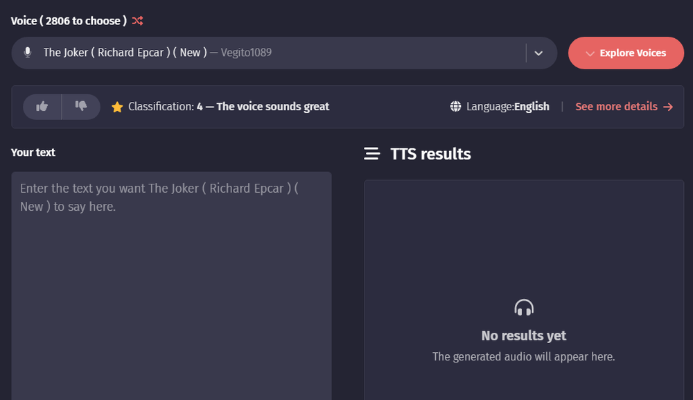Click the globe language icon
693x400 pixels.
click(x=455, y=107)
